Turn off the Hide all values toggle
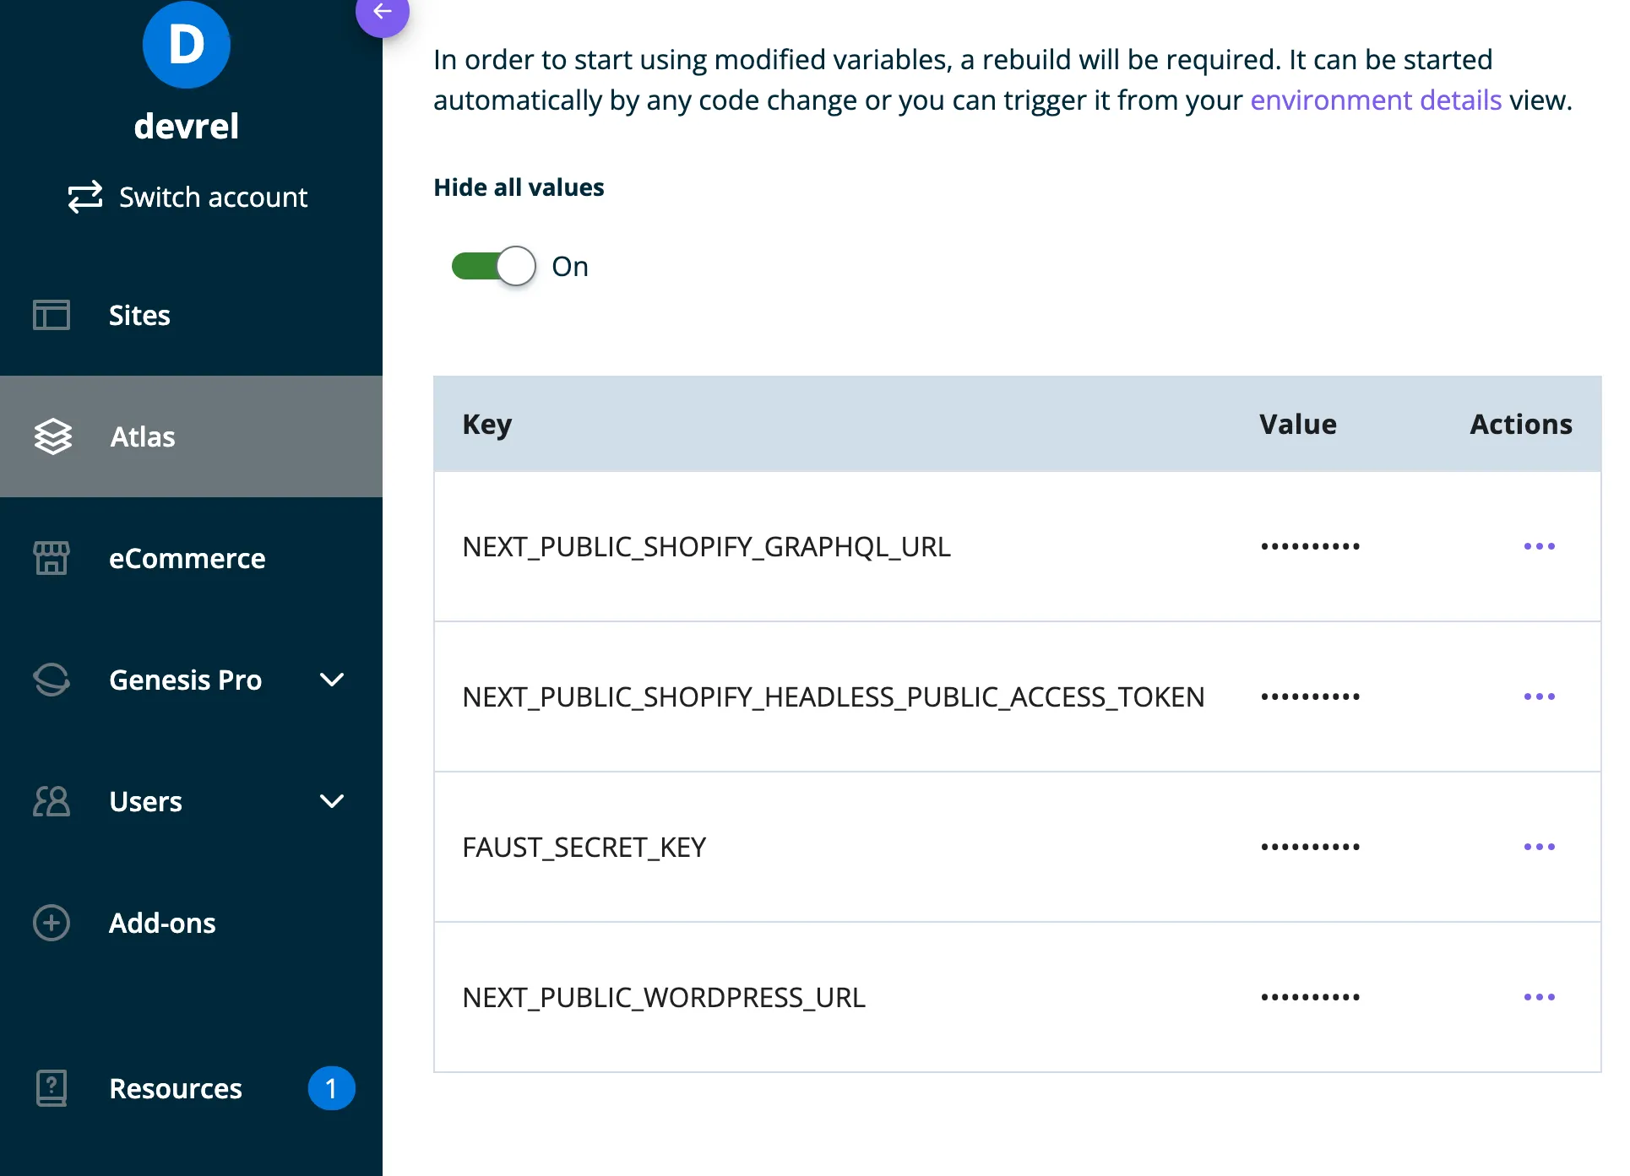Image resolution: width=1630 pixels, height=1176 pixels. (494, 266)
